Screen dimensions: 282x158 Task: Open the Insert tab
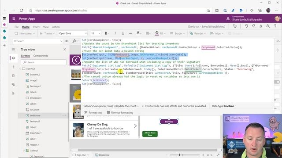(36, 27)
